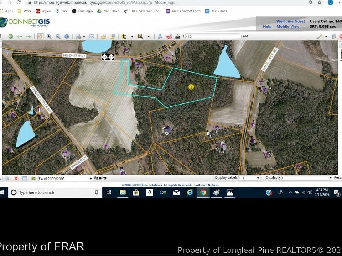Go to previous map extent arrow

(20, 37)
